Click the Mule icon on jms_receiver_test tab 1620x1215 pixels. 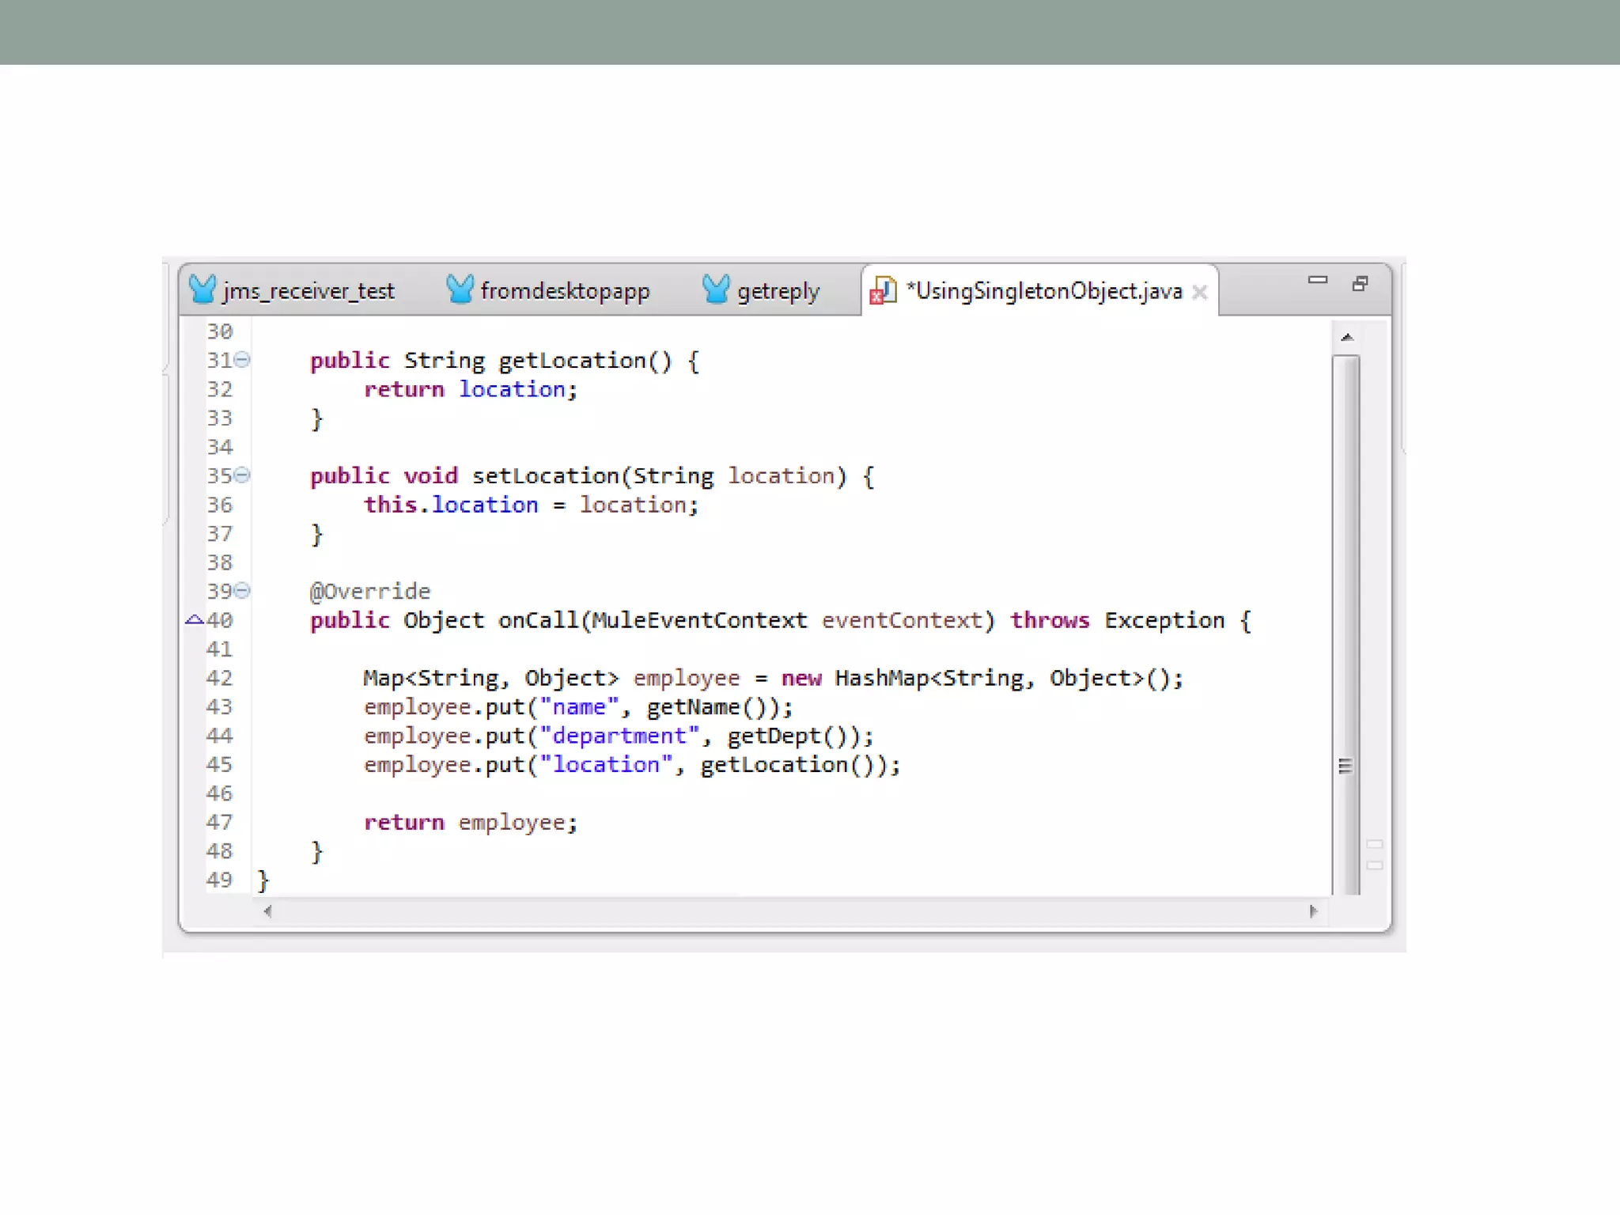tap(202, 290)
